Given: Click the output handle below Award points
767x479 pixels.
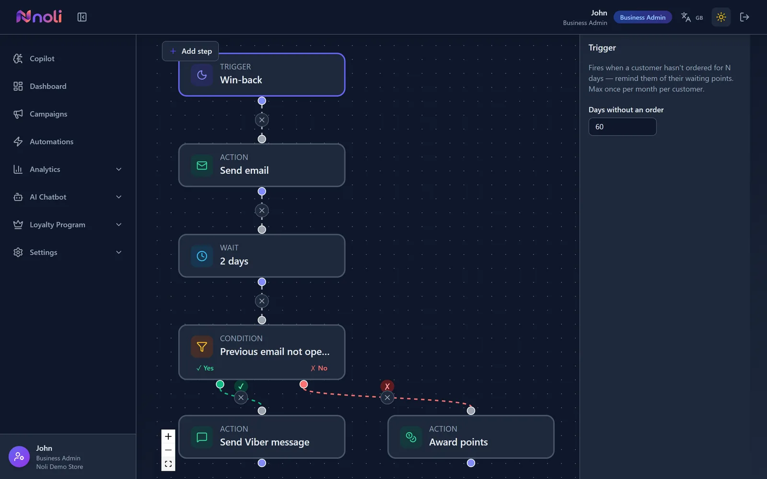Looking at the screenshot, I should point(471,463).
